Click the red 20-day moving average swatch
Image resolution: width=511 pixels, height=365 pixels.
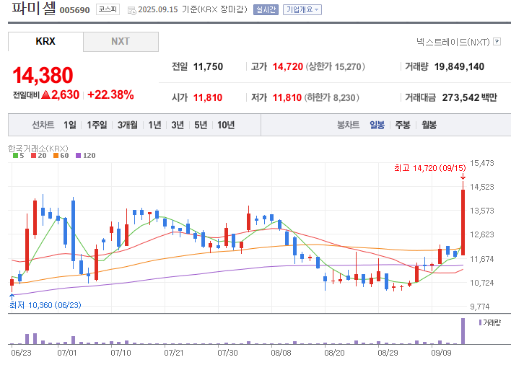pyautogui.click(x=34, y=156)
